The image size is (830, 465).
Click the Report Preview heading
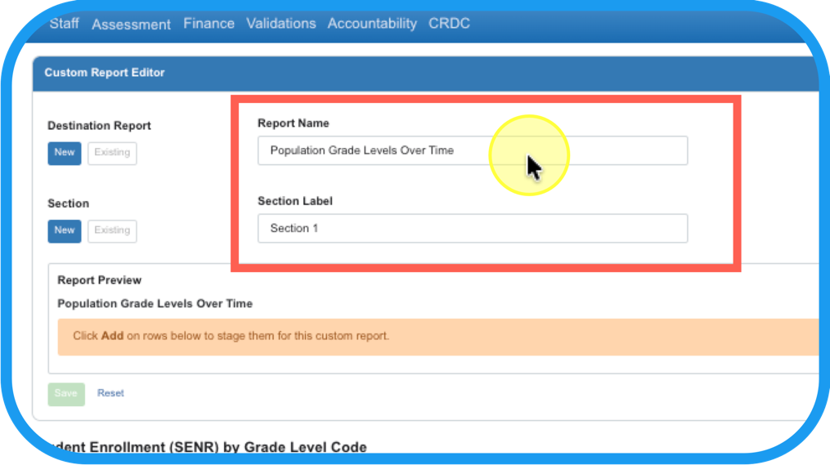pyautogui.click(x=99, y=280)
